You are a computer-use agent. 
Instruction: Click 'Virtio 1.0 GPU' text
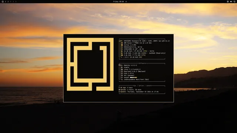click(130, 45)
